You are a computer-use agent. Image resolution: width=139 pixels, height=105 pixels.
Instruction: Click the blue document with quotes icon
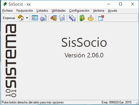coord(43,18)
